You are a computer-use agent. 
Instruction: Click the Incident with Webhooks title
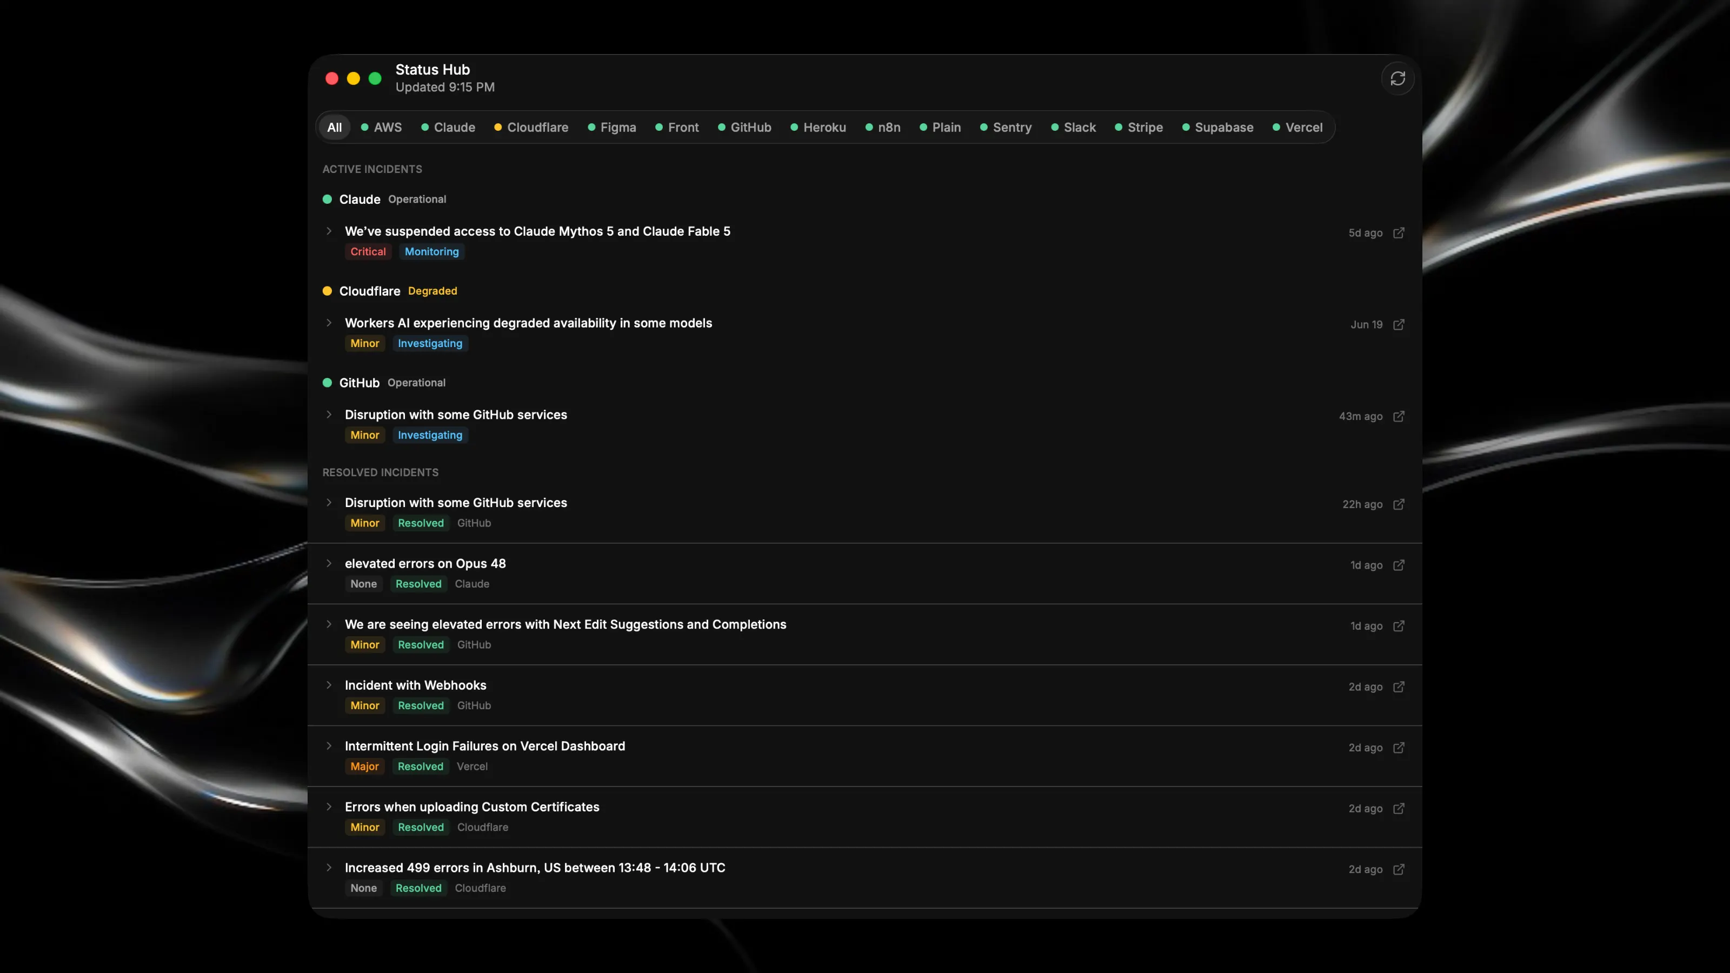416,685
